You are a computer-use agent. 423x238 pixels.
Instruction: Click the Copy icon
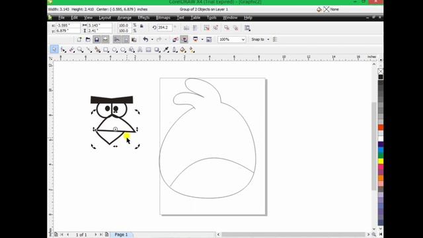pyautogui.click(x=126, y=40)
